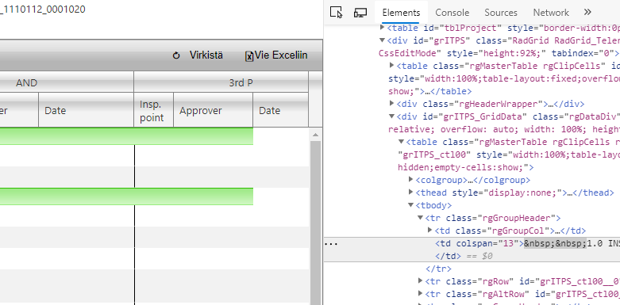Image resolution: width=620 pixels, height=305 pixels.
Task: Open the Sources tab
Action: point(501,13)
